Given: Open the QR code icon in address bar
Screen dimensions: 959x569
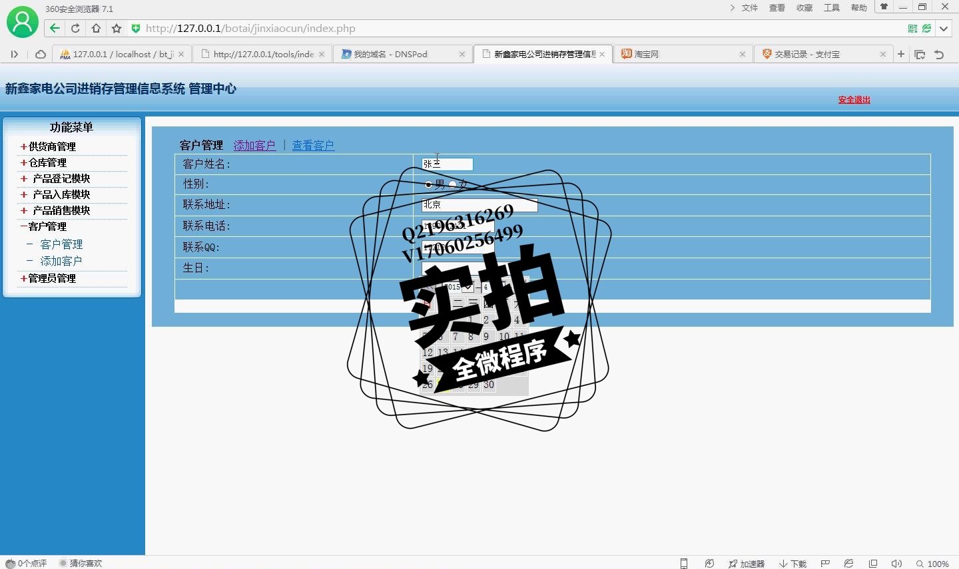Looking at the screenshot, I should click(912, 29).
